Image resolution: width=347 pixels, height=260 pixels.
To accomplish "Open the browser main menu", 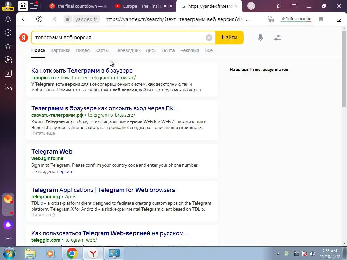I will [294, 6].
